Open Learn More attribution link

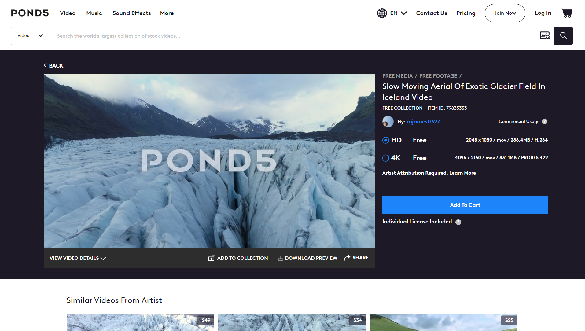(462, 173)
